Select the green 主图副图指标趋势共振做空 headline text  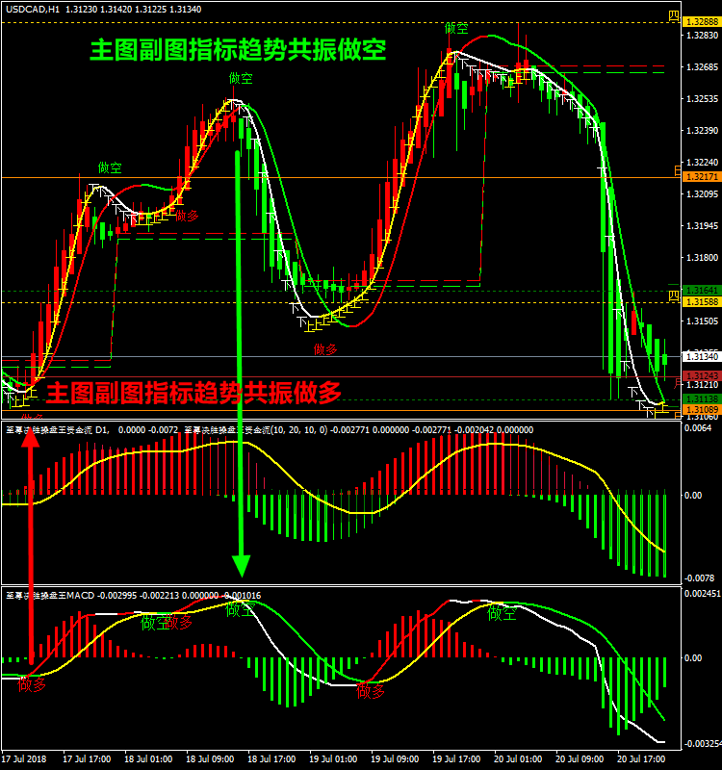pos(238,50)
